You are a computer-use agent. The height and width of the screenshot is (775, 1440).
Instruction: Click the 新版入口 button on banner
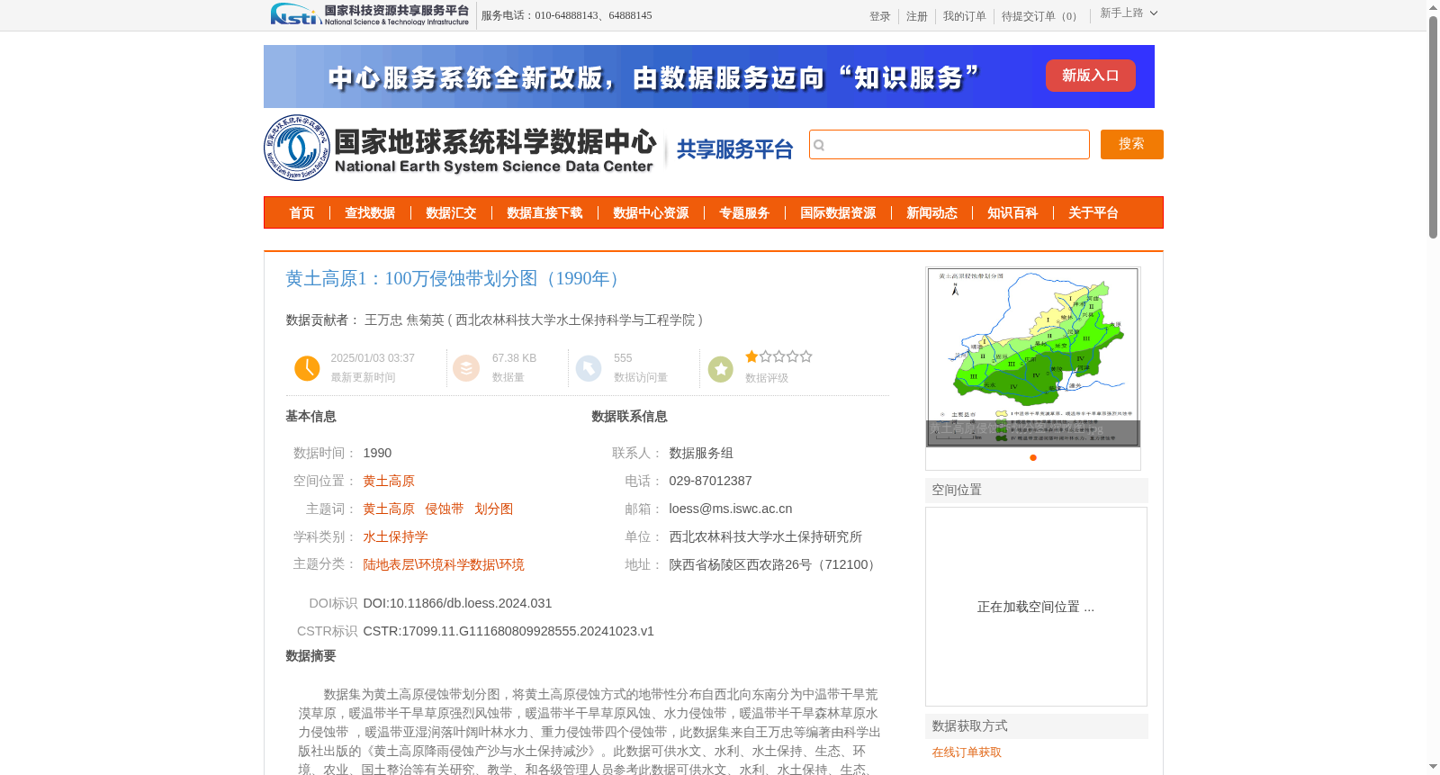(1090, 76)
